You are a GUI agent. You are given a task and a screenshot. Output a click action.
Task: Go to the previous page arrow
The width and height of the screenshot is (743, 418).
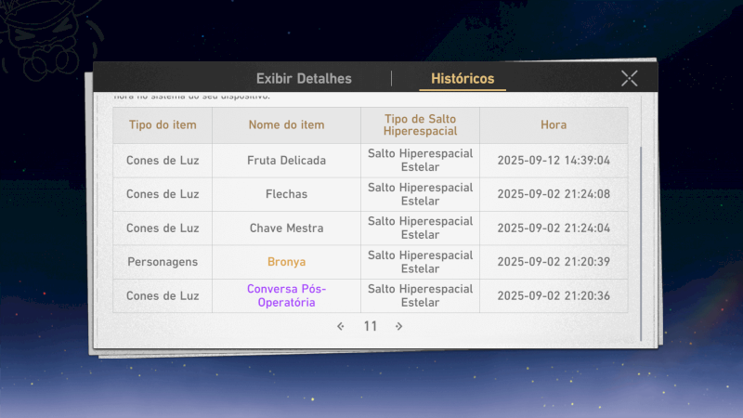point(341,326)
